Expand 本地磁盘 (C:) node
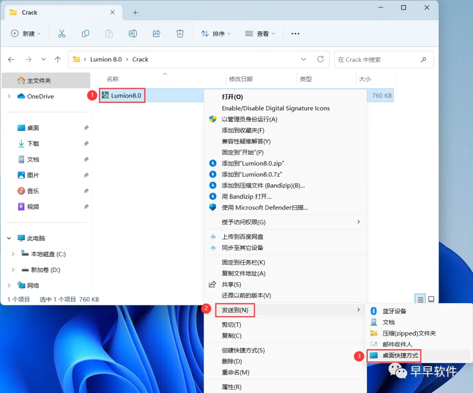This screenshot has width=473, height=393. click(13, 254)
